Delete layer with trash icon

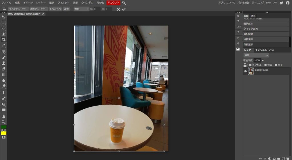288,159
